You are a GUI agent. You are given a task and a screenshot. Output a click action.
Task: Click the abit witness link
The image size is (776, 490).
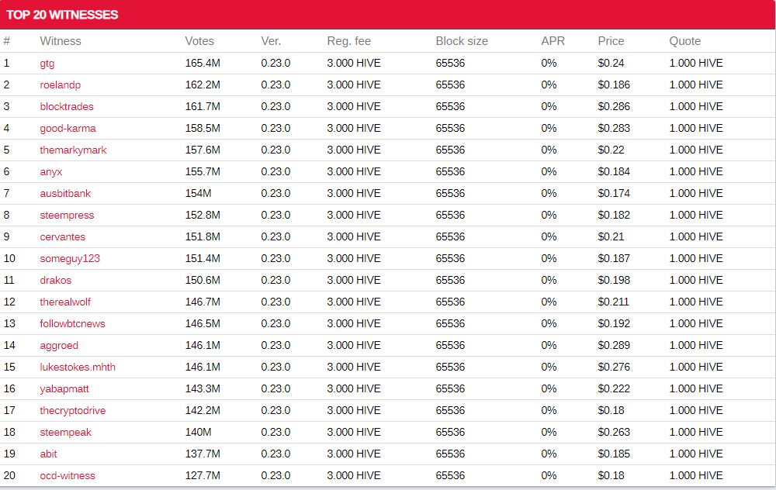point(48,454)
